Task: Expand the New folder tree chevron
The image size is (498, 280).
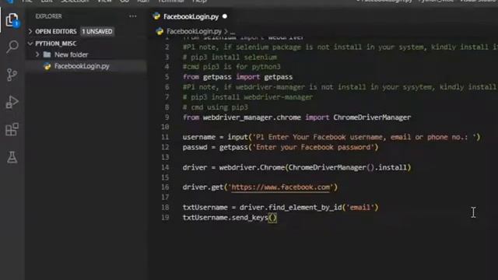Action: click(x=37, y=54)
